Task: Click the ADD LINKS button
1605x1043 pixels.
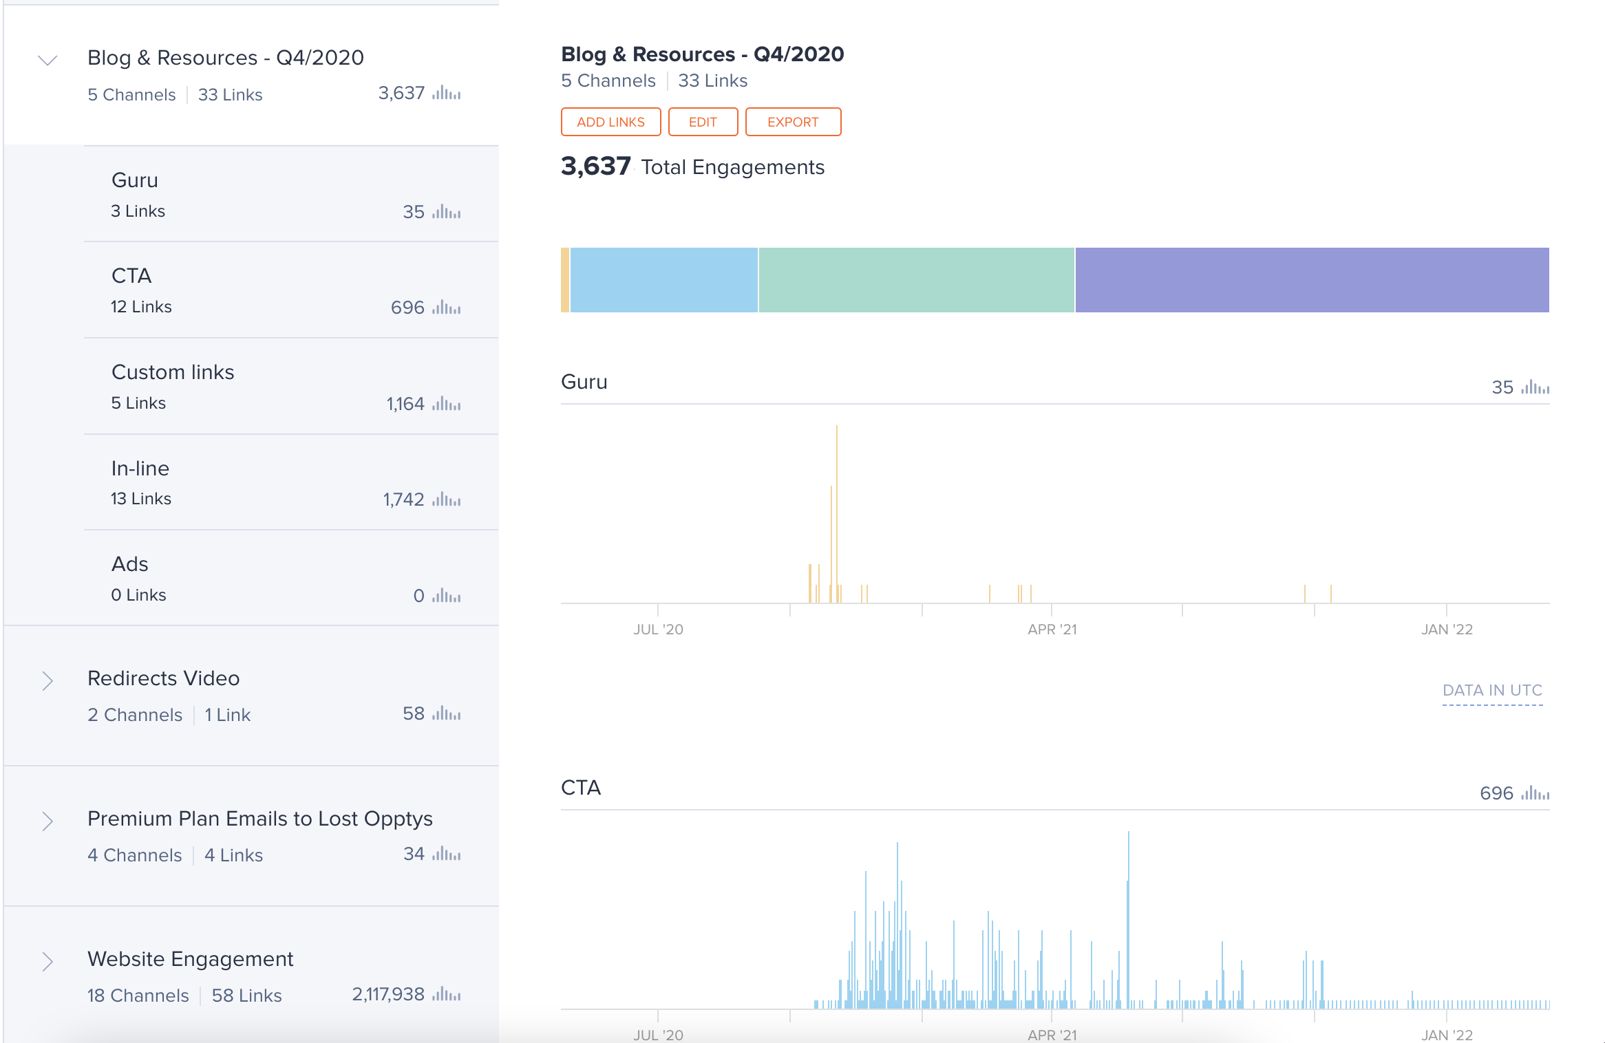Action: pos(610,122)
